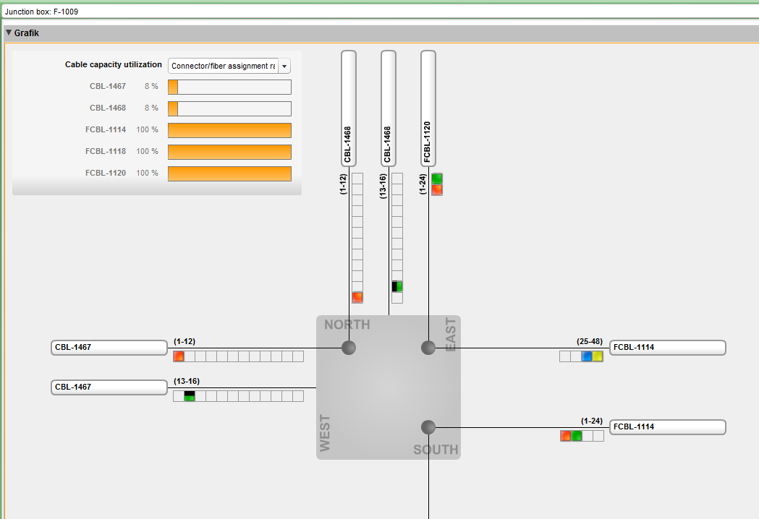759x519 pixels.
Task: Click the EAST connector node circle
Action: 428,348
